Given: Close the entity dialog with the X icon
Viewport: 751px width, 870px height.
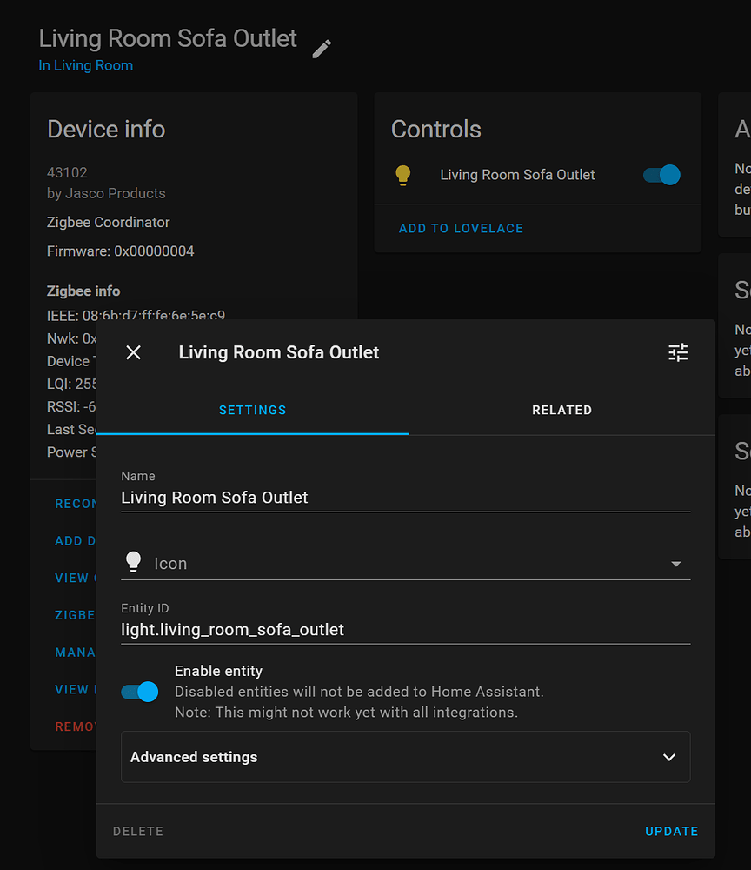Looking at the screenshot, I should pyautogui.click(x=133, y=352).
